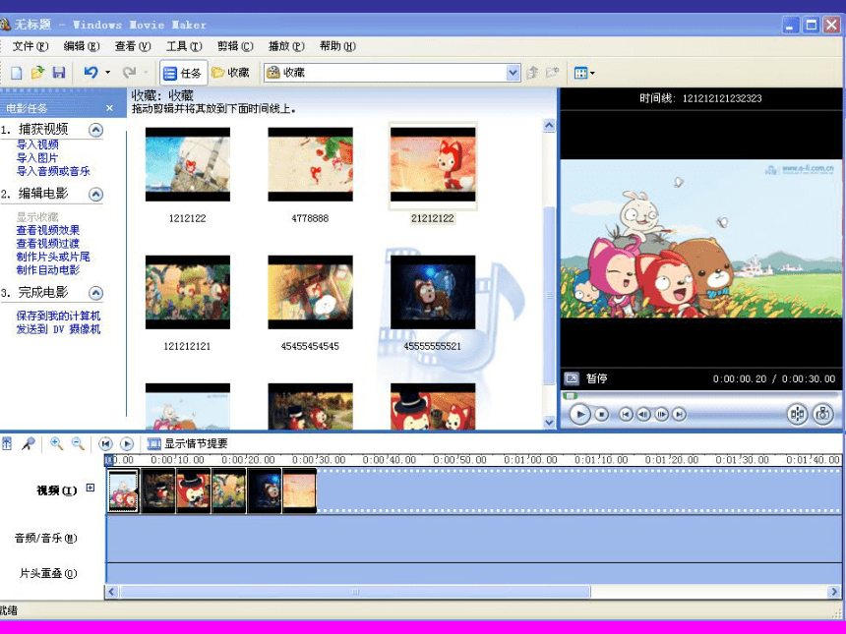Screen dimensions: 846x634
Task: Select the first clip on the video track
Action: 124,490
